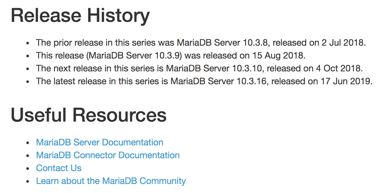The height and width of the screenshot is (193, 381).
Task: Click bullet beside MariaDB Server Documentation
Action: [x=28, y=143]
